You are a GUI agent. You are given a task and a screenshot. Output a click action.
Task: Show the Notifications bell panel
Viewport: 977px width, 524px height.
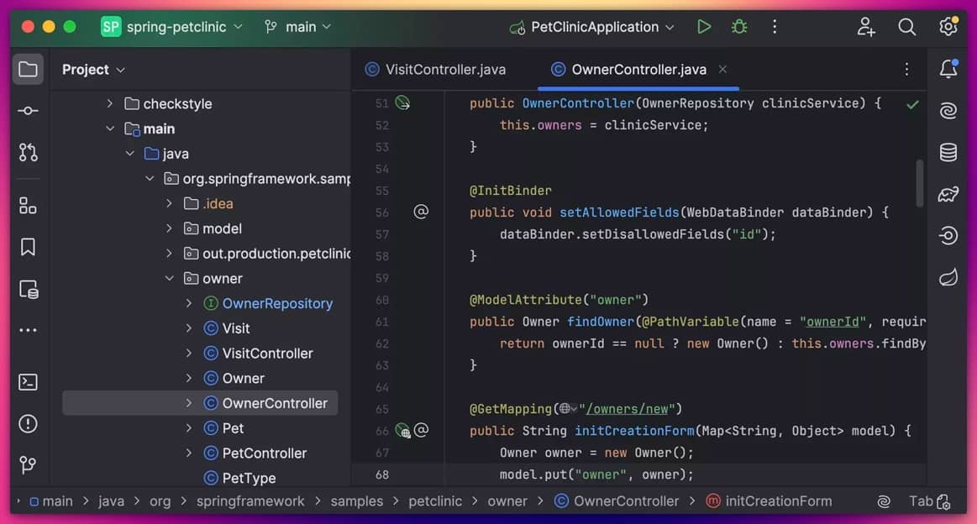948,70
